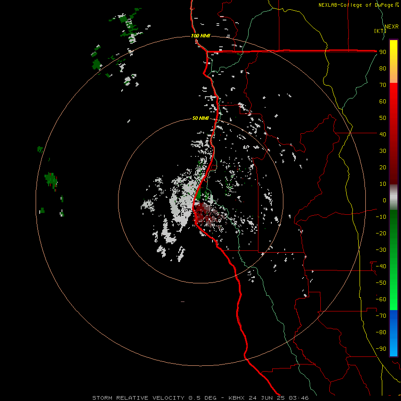Click the Storm Relative Velocity caption at bottom

pos(200,398)
